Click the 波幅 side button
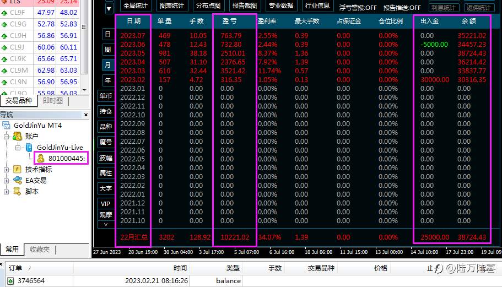This screenshot has width=502, height=287. pyautogui.click(x=106, y=158)
